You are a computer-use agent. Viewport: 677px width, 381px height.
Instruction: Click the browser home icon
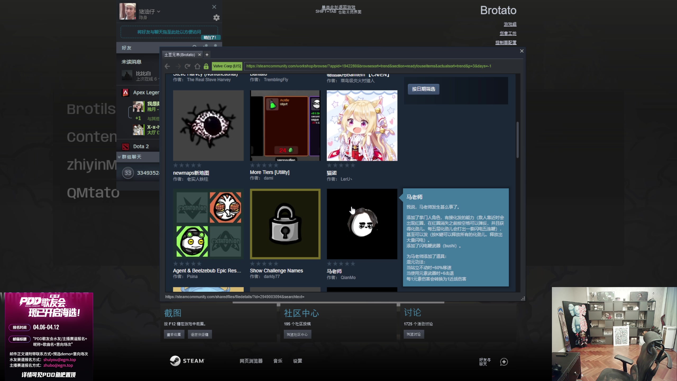pos(197,66)
